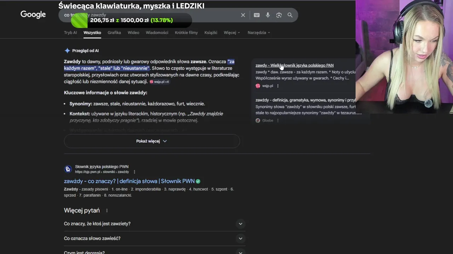This screenshot has width=453, height=254.
Task: Open the Wiadomości tab
Action: [x=157, y=32]
